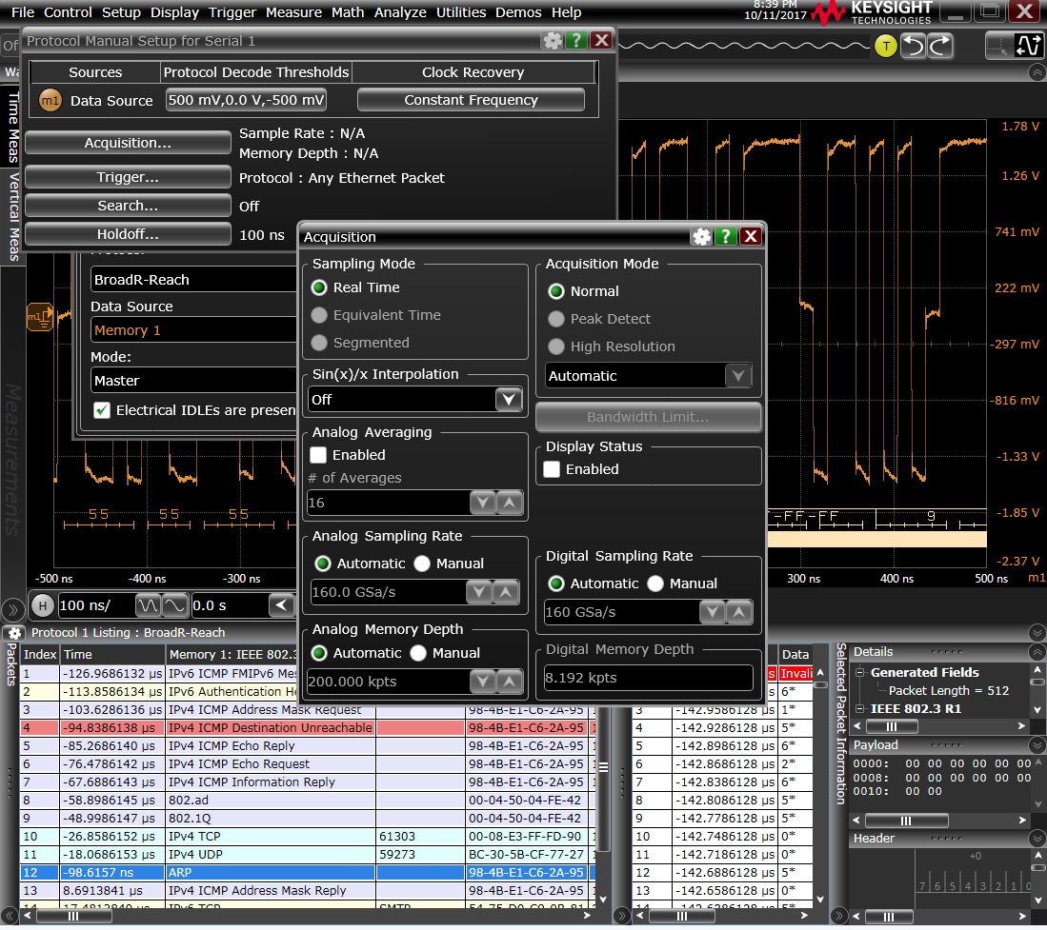The image size is (1047, 930).
Task: Open the Measure menu
Action: tap(294, 12)
